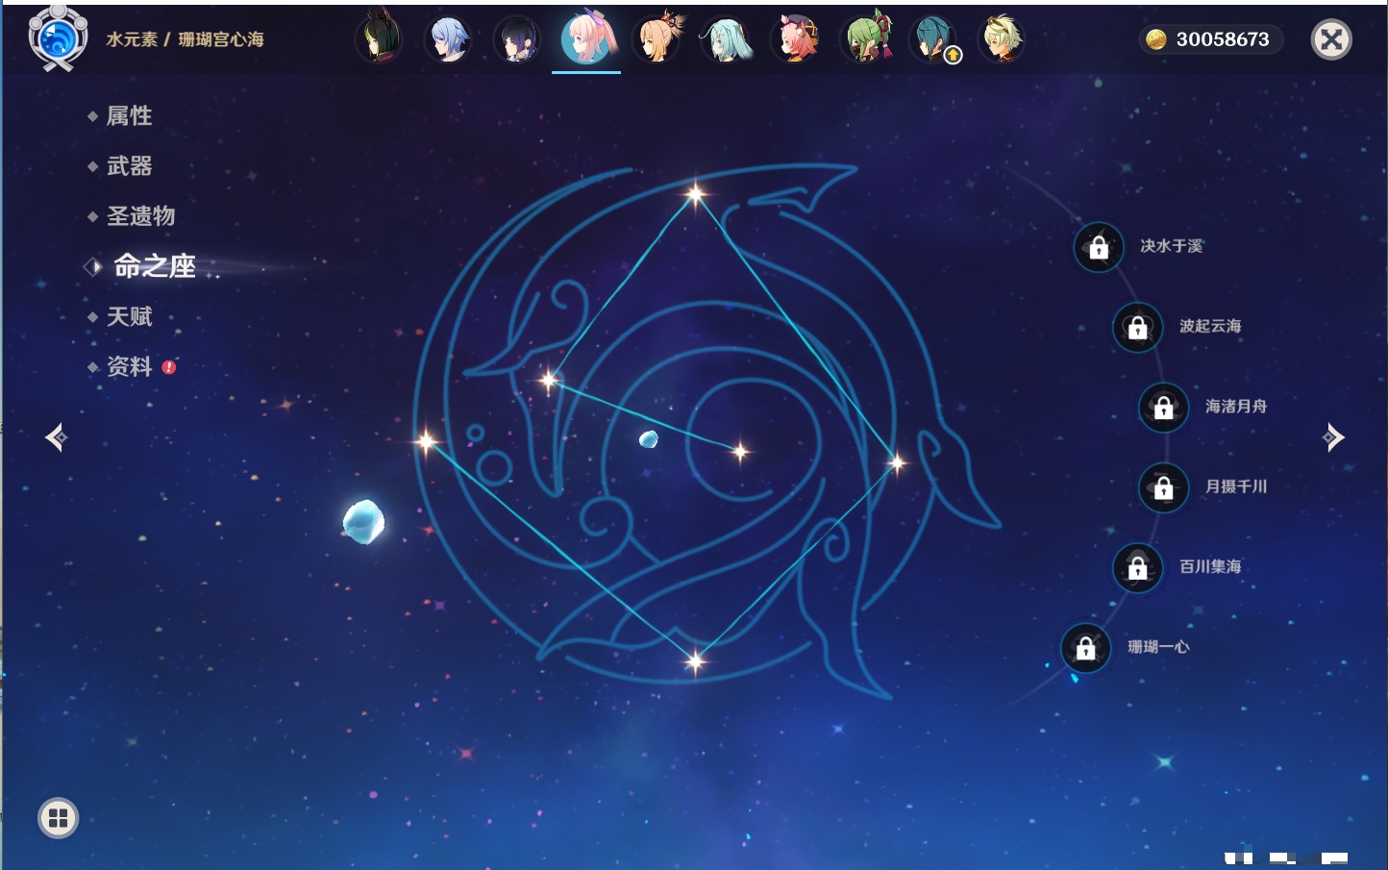Go to next character with right arrow

click(x=1333, y=437)
